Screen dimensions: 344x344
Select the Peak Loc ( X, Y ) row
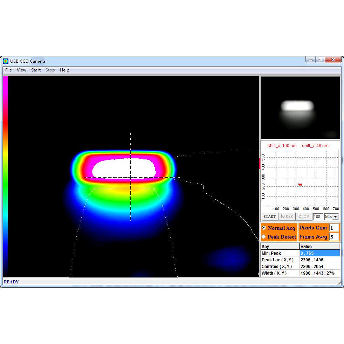300,260
